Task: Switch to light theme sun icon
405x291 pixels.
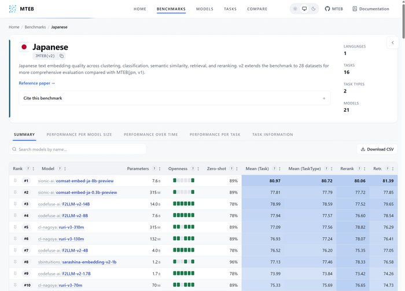Action: (x=295, y=9)
